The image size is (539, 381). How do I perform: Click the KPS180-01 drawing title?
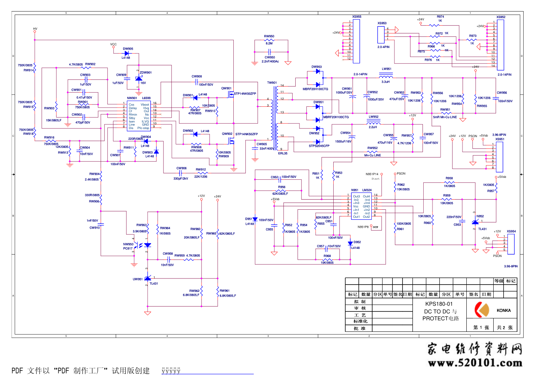click(x=439, y=304)
